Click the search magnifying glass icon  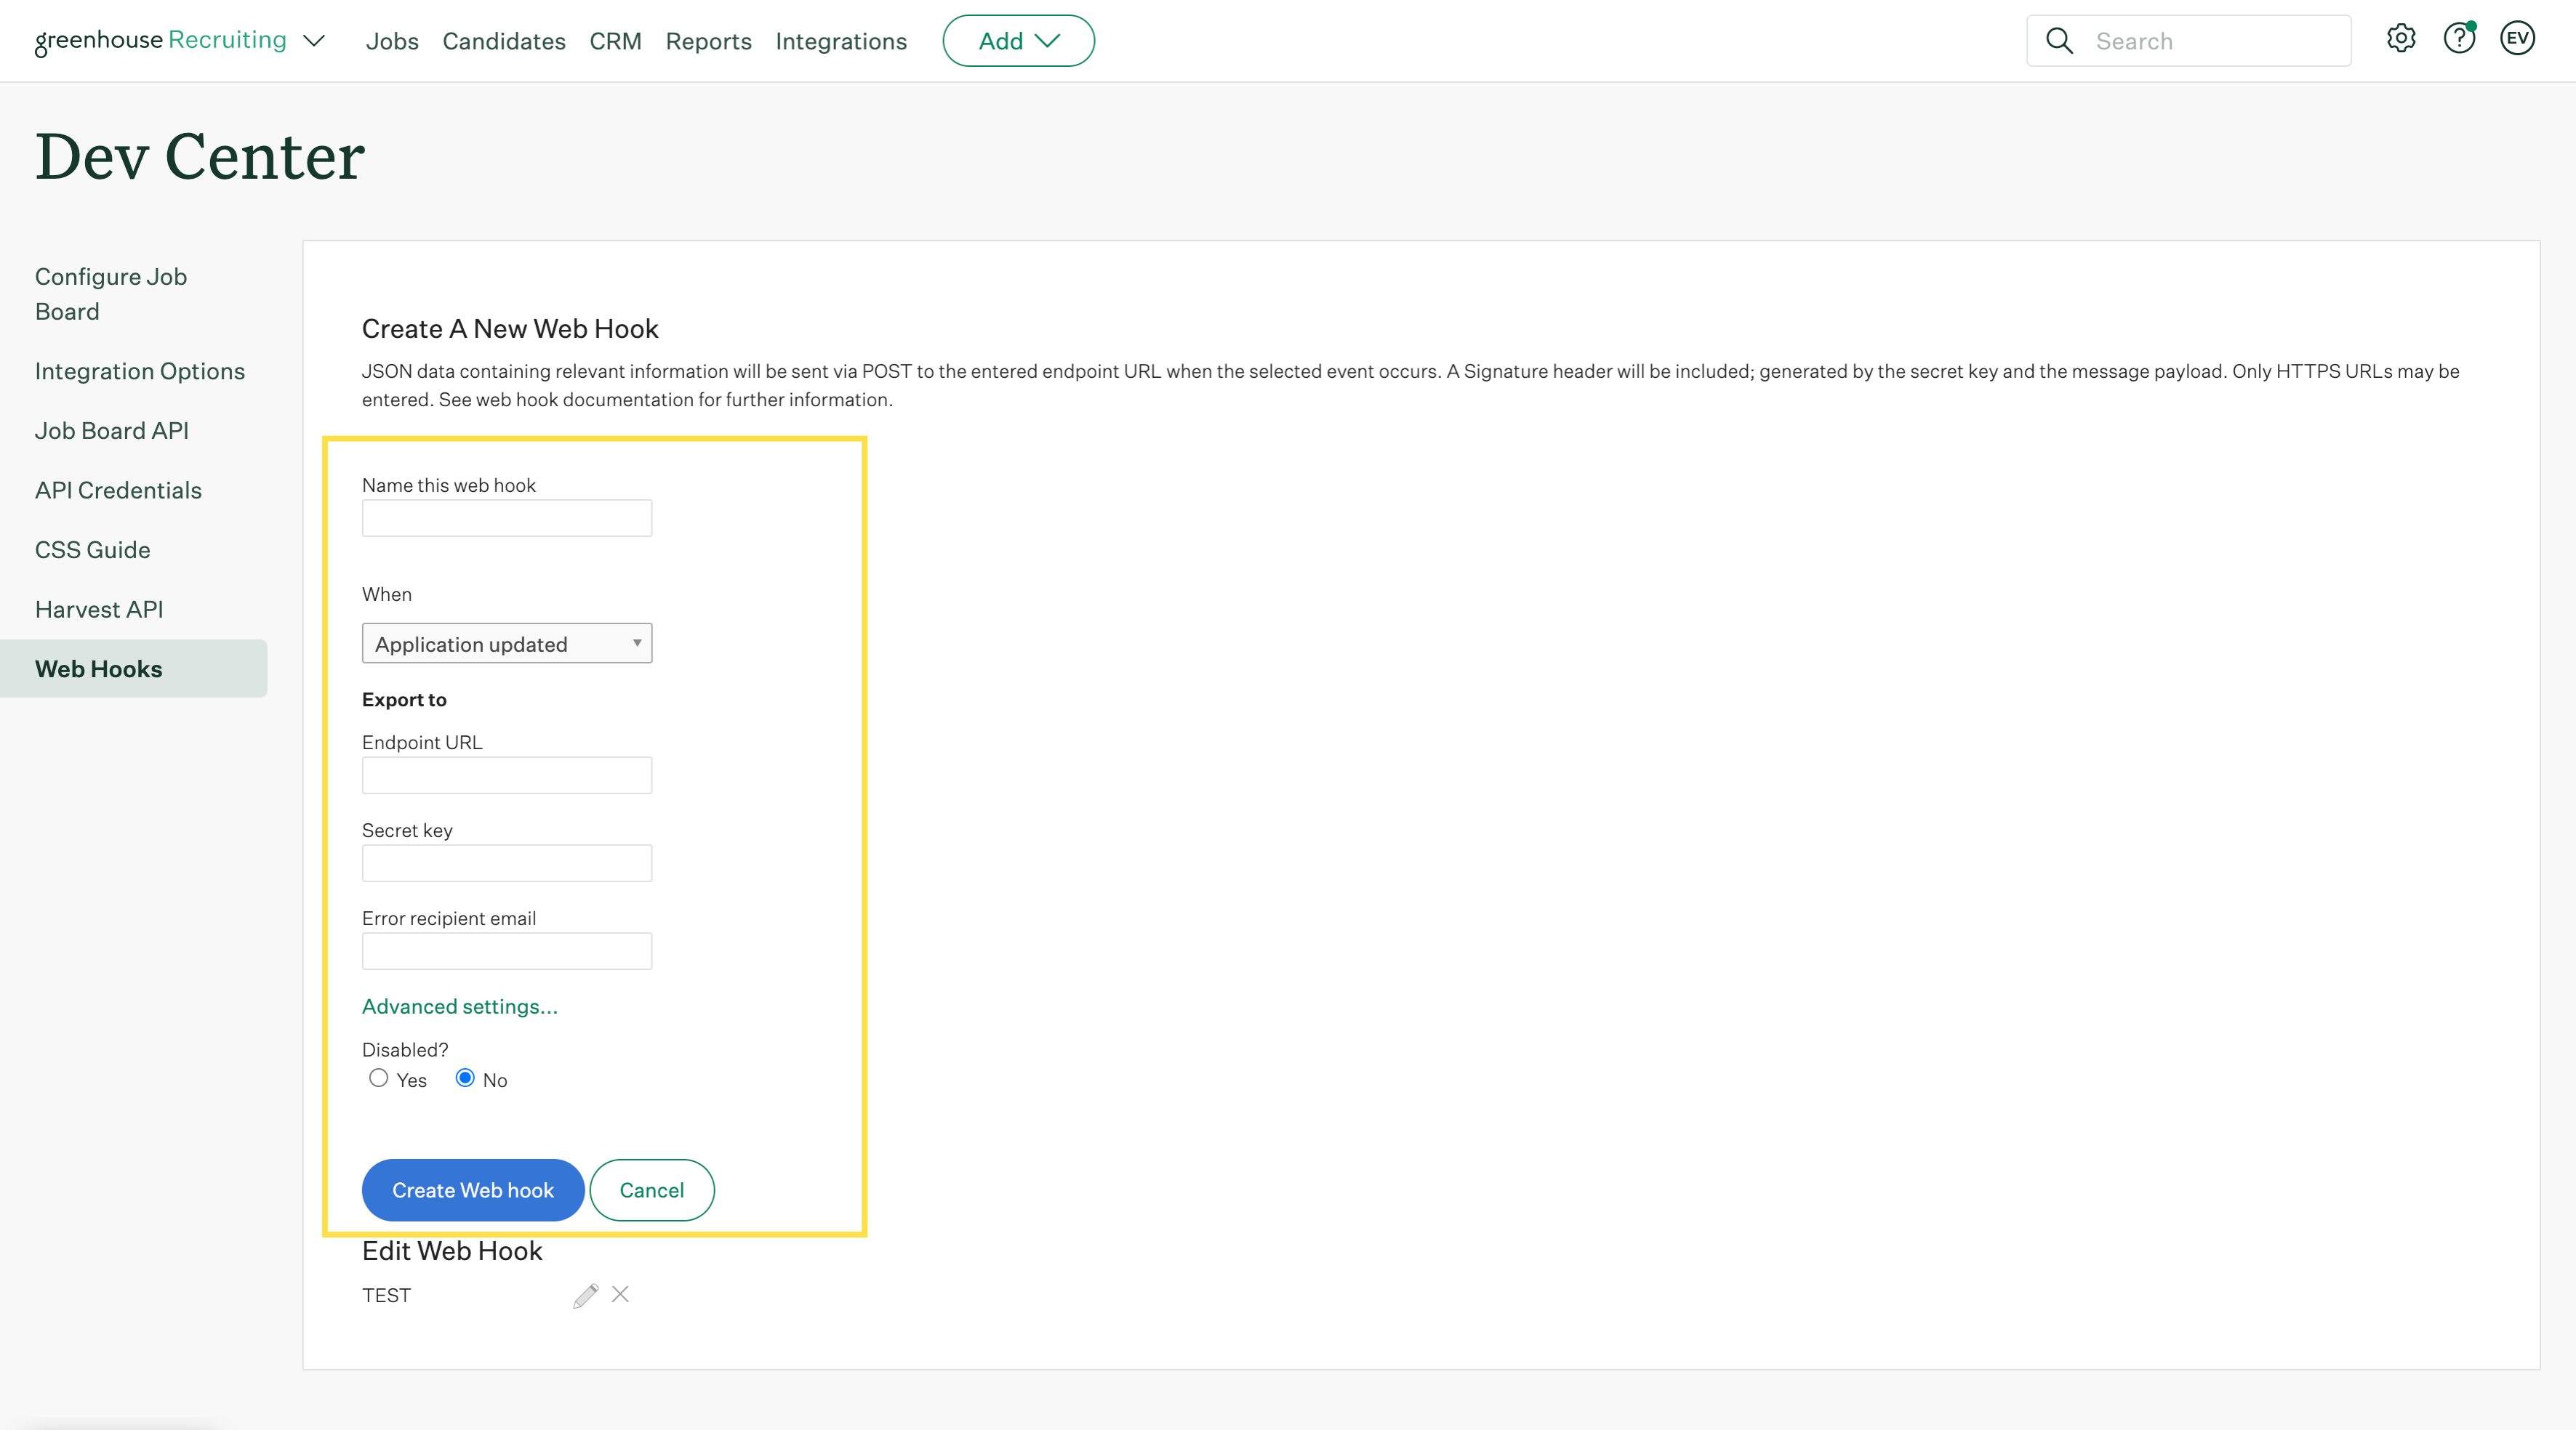tap(2059, 41)
